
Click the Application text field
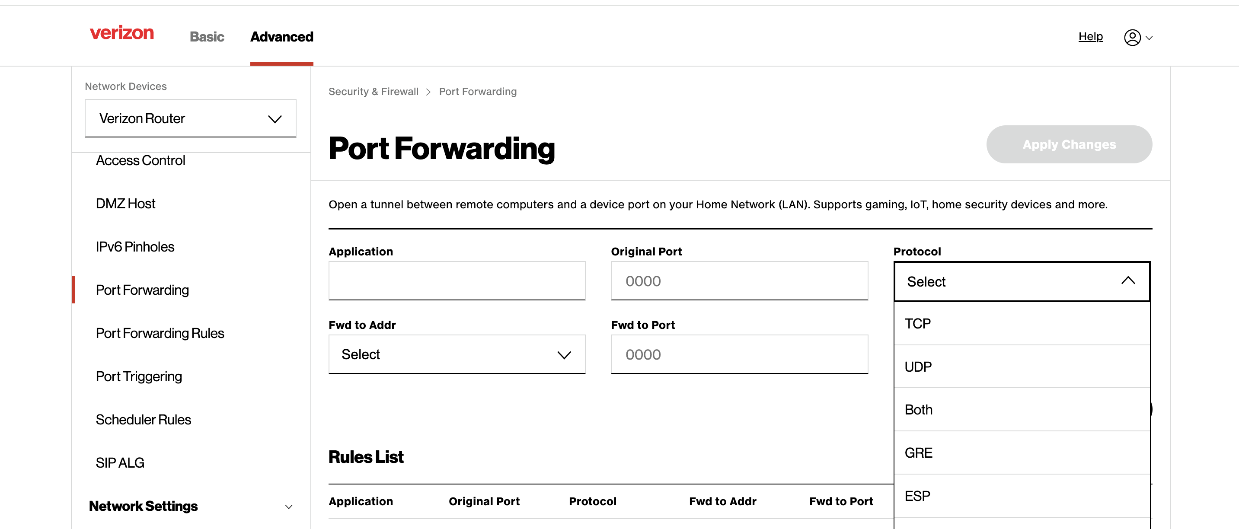pyautogui.click(x=457, y=281)
